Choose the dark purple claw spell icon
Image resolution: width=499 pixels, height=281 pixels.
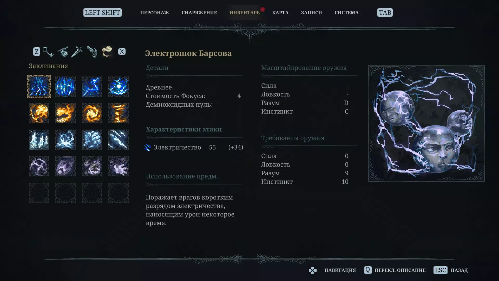[119, 166]
